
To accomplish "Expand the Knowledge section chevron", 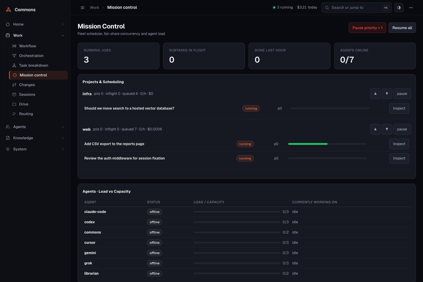I will 63,138.
